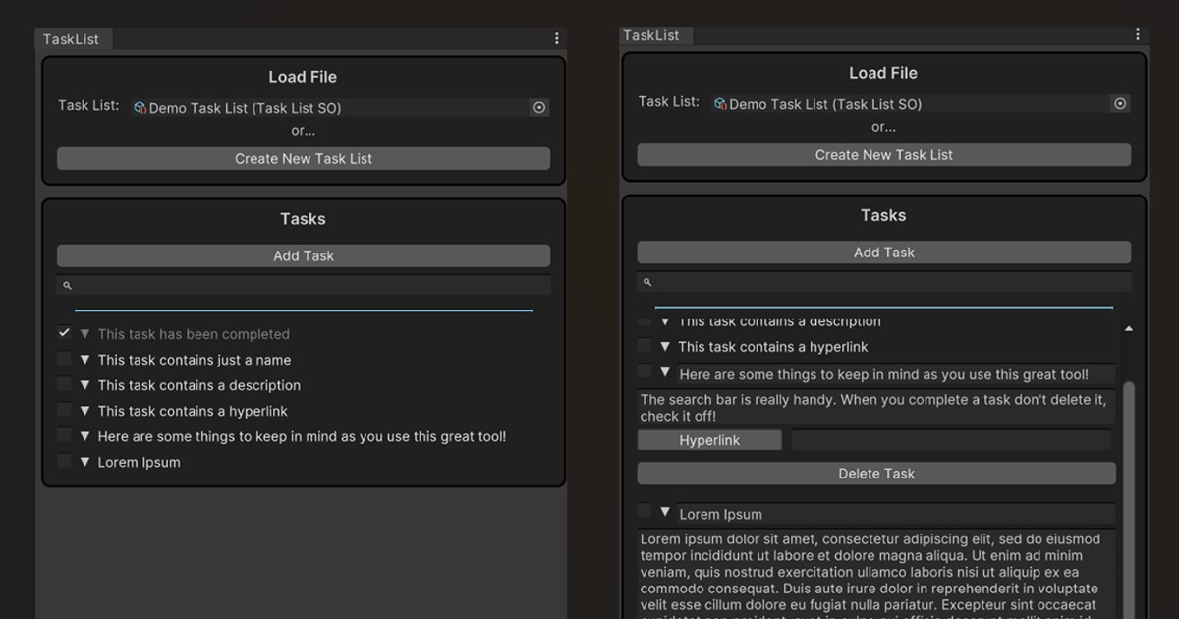The width and height of the screenshot is (1179, 619).
Task: Open the right window's more options menu
Action: coord(1137,33)
